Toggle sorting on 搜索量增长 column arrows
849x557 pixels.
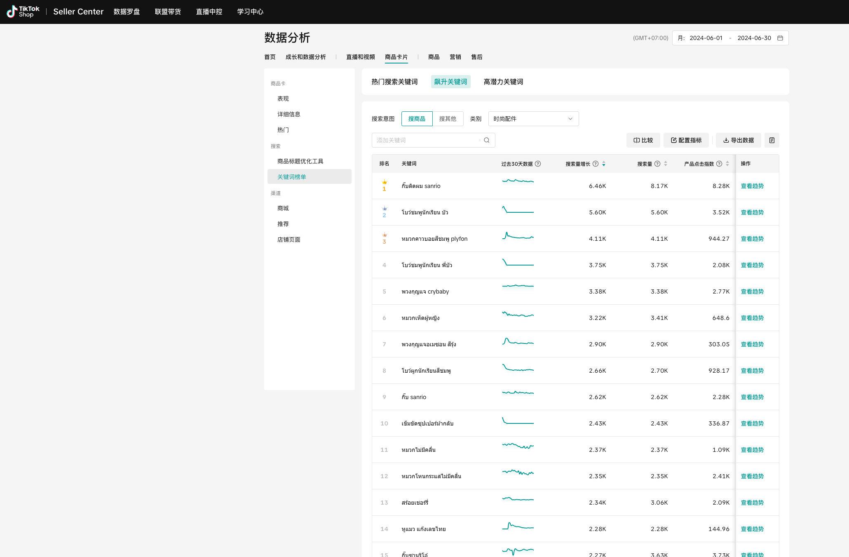coord(604,164)
